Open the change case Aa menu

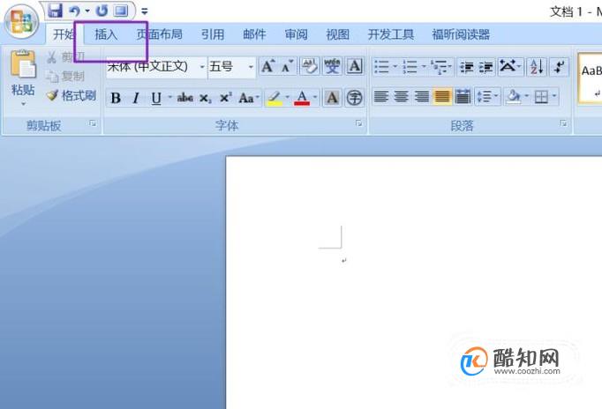(x=248, y=98)
